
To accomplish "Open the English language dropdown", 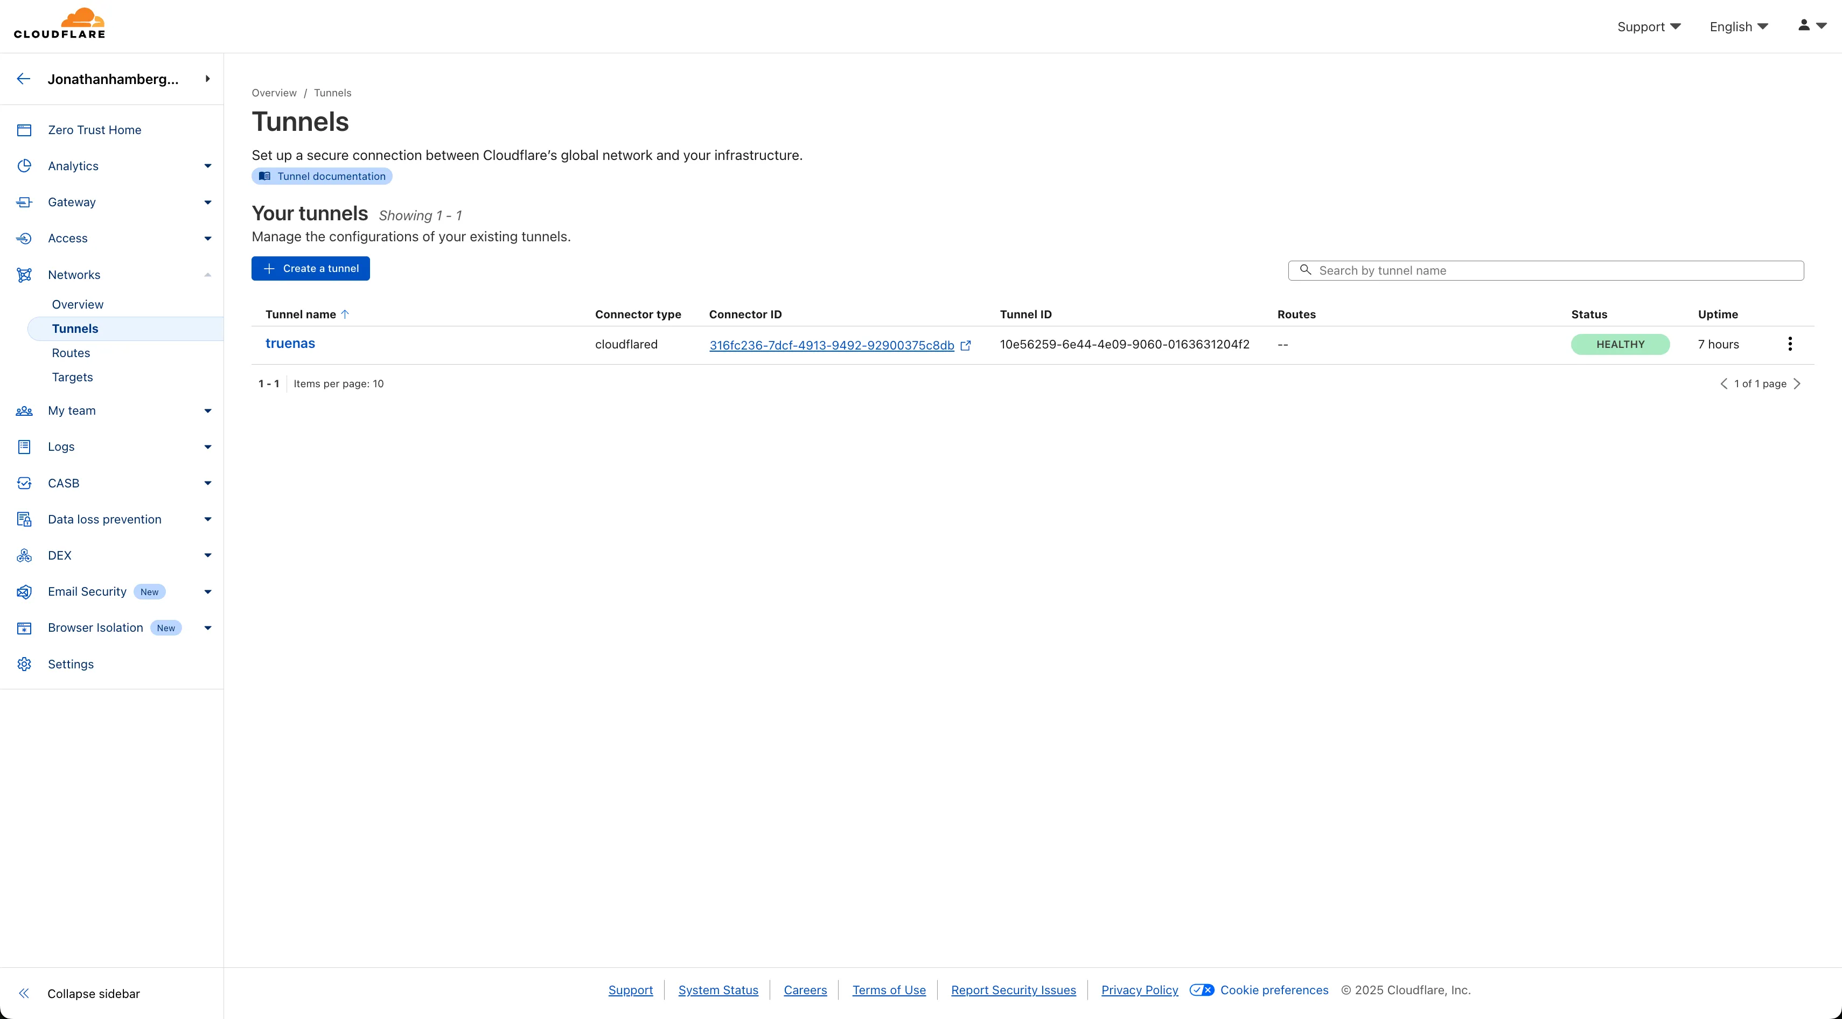I will pyautogui.click(x=1738, y=26).
